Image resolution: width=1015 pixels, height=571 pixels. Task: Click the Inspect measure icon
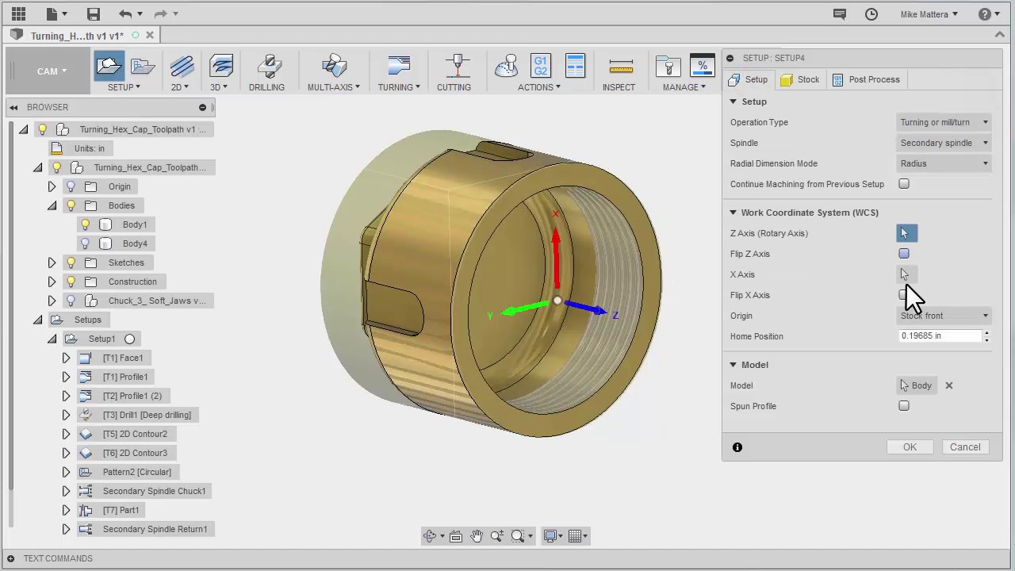(x=621, y=67)
